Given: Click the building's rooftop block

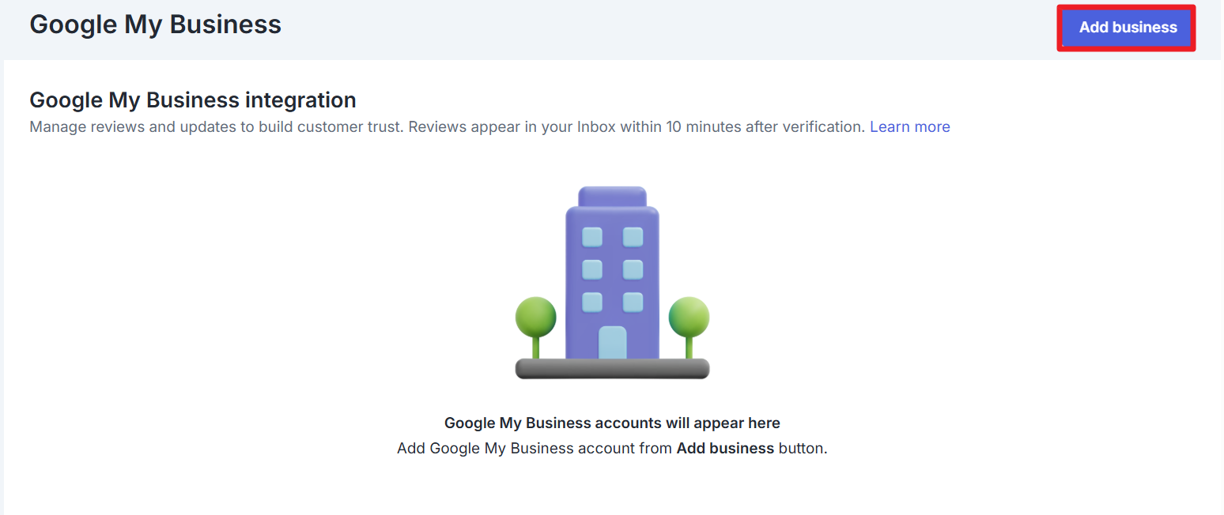Looking at the screenshot, I should [612, 196].
